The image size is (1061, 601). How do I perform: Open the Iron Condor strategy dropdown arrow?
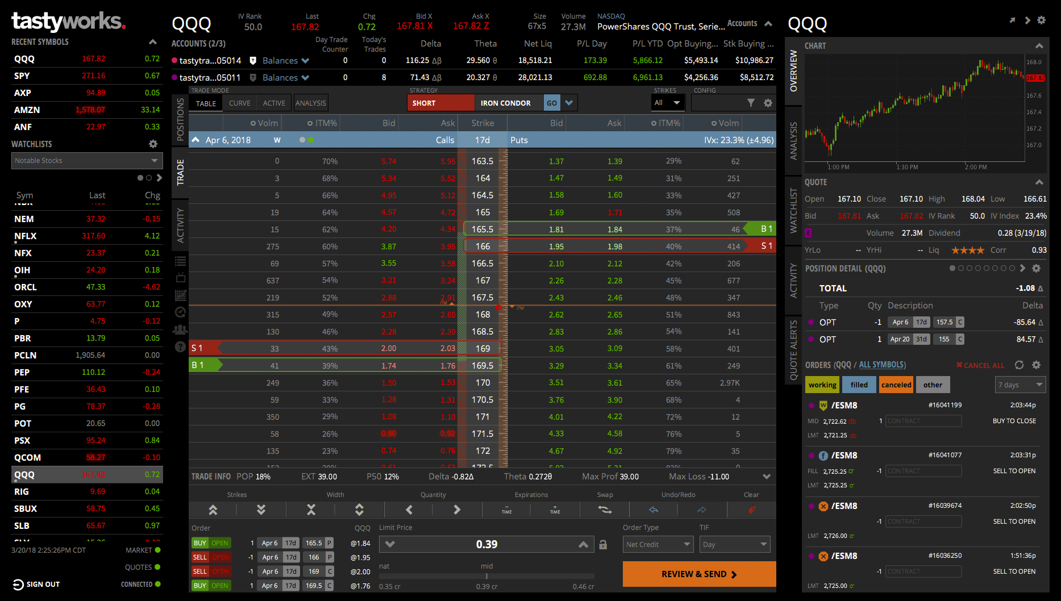(569, 103)
